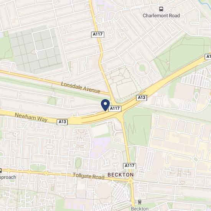Click the A117 shield beside the blue pin

coord(115,109)
